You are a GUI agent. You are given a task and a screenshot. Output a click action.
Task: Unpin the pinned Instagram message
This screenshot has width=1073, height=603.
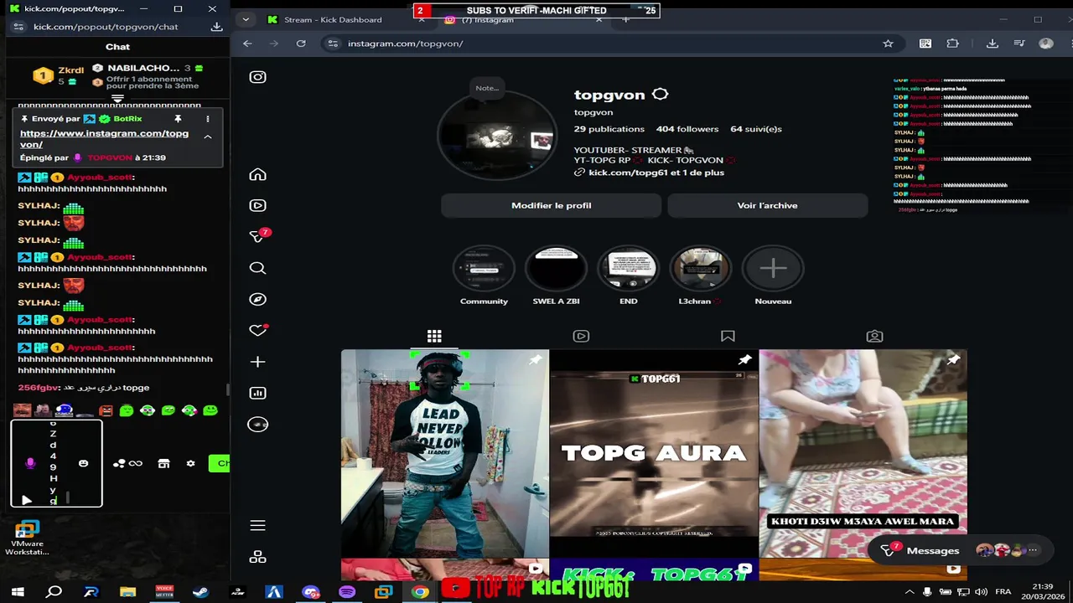(x=178, y=119)
